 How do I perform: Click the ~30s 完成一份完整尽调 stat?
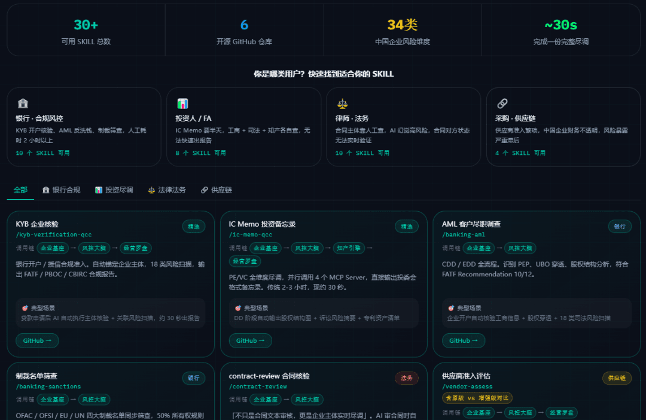point(560,30)
